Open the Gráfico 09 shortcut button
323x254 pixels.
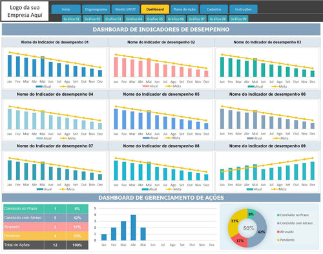(238, 19)
